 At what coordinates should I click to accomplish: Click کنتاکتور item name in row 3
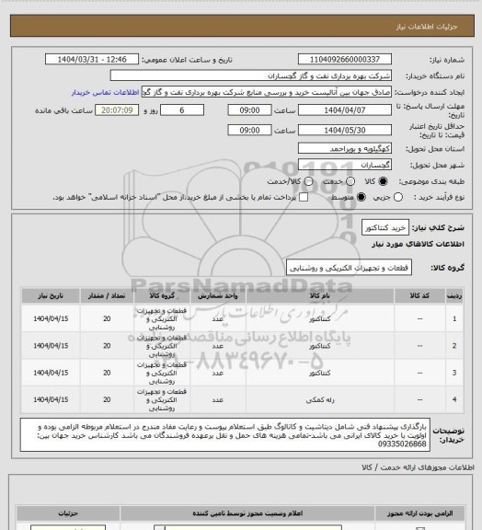click(320, 373)
